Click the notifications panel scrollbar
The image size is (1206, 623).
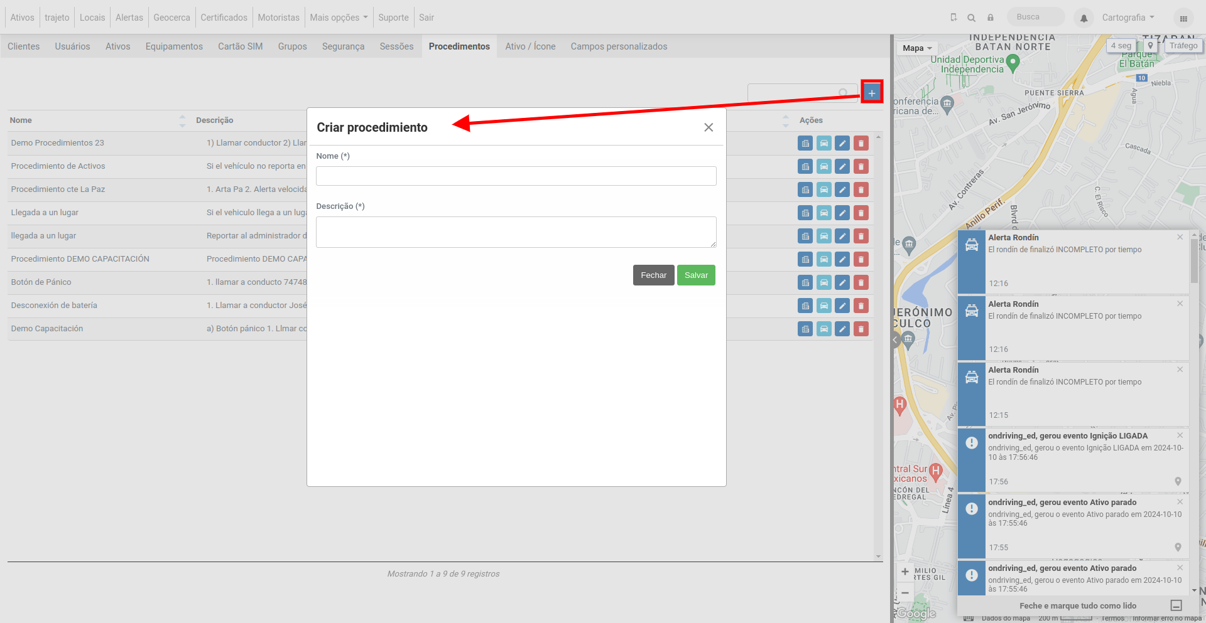click(x=1194, y=260)
